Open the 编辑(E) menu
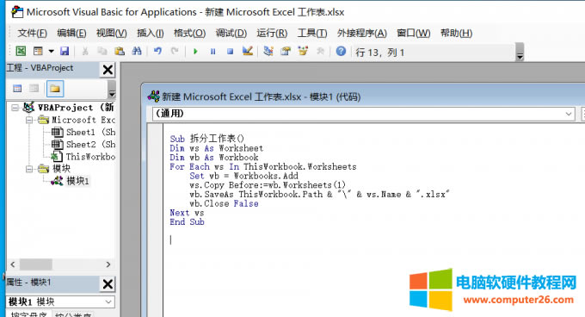585x317 pixels. [71, 34]
